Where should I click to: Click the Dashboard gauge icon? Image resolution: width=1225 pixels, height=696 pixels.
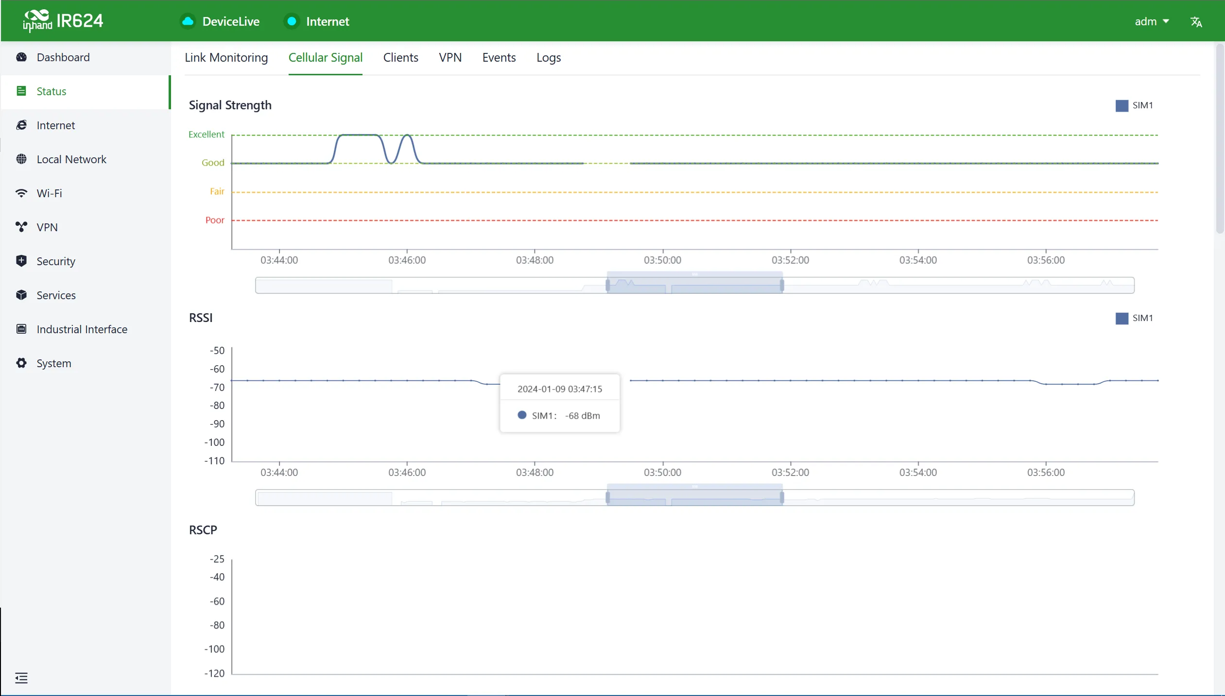tap(21, 57)
